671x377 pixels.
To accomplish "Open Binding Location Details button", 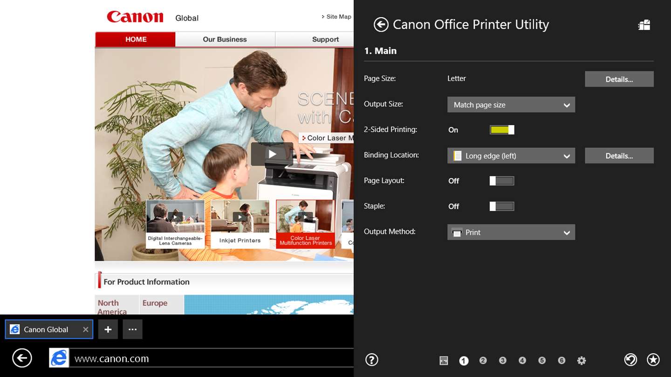I will tap(619, 156).
